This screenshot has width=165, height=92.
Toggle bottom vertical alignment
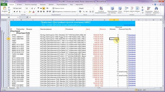click(44, 8)
